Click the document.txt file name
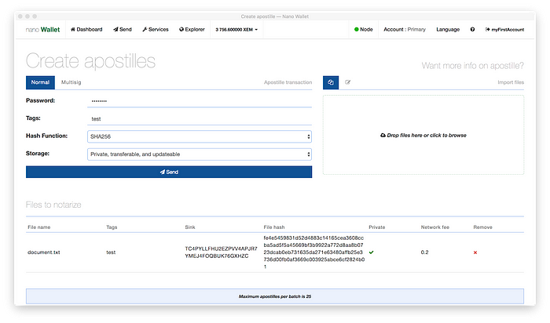This screenshot has width=550, height=323. click(44, 252)
